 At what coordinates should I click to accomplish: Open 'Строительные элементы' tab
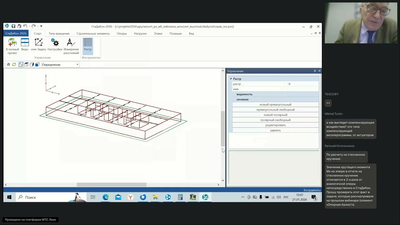point(93,33)
